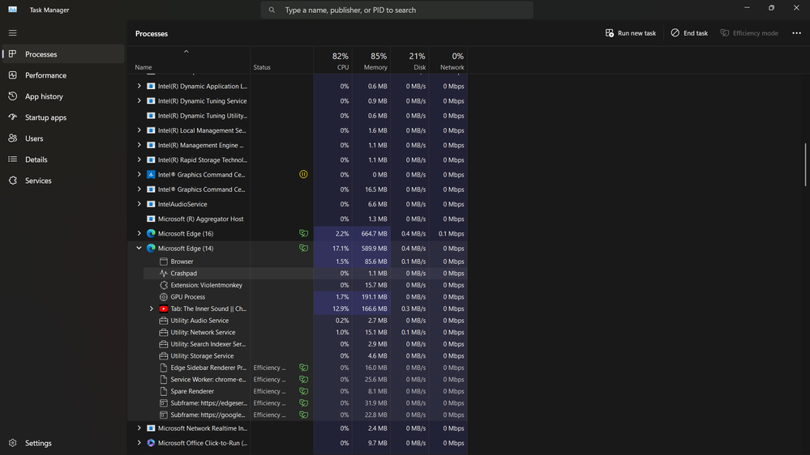Click End task button
The width and height of the screenshot is (810, 455).
(689, 33)
